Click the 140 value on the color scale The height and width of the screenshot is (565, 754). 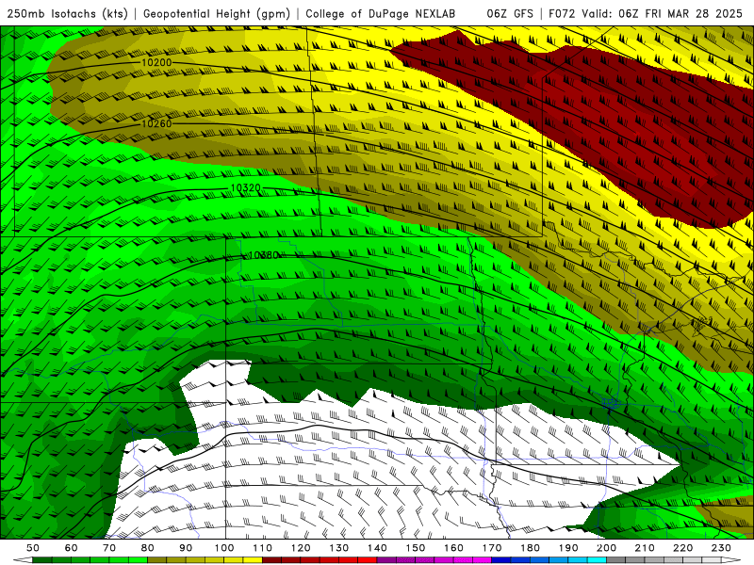pyautogui.click(x=377, y=548)
